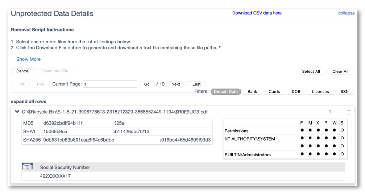Image resolution: width=365 pixels, height=195 pixels.
Task: Click the M dot for BUILTIN\Administrators
Action: (x=310, y=154)
